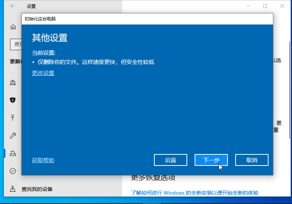
Task: Click the back arrow in Settings title bar
Action: point(13,6)
